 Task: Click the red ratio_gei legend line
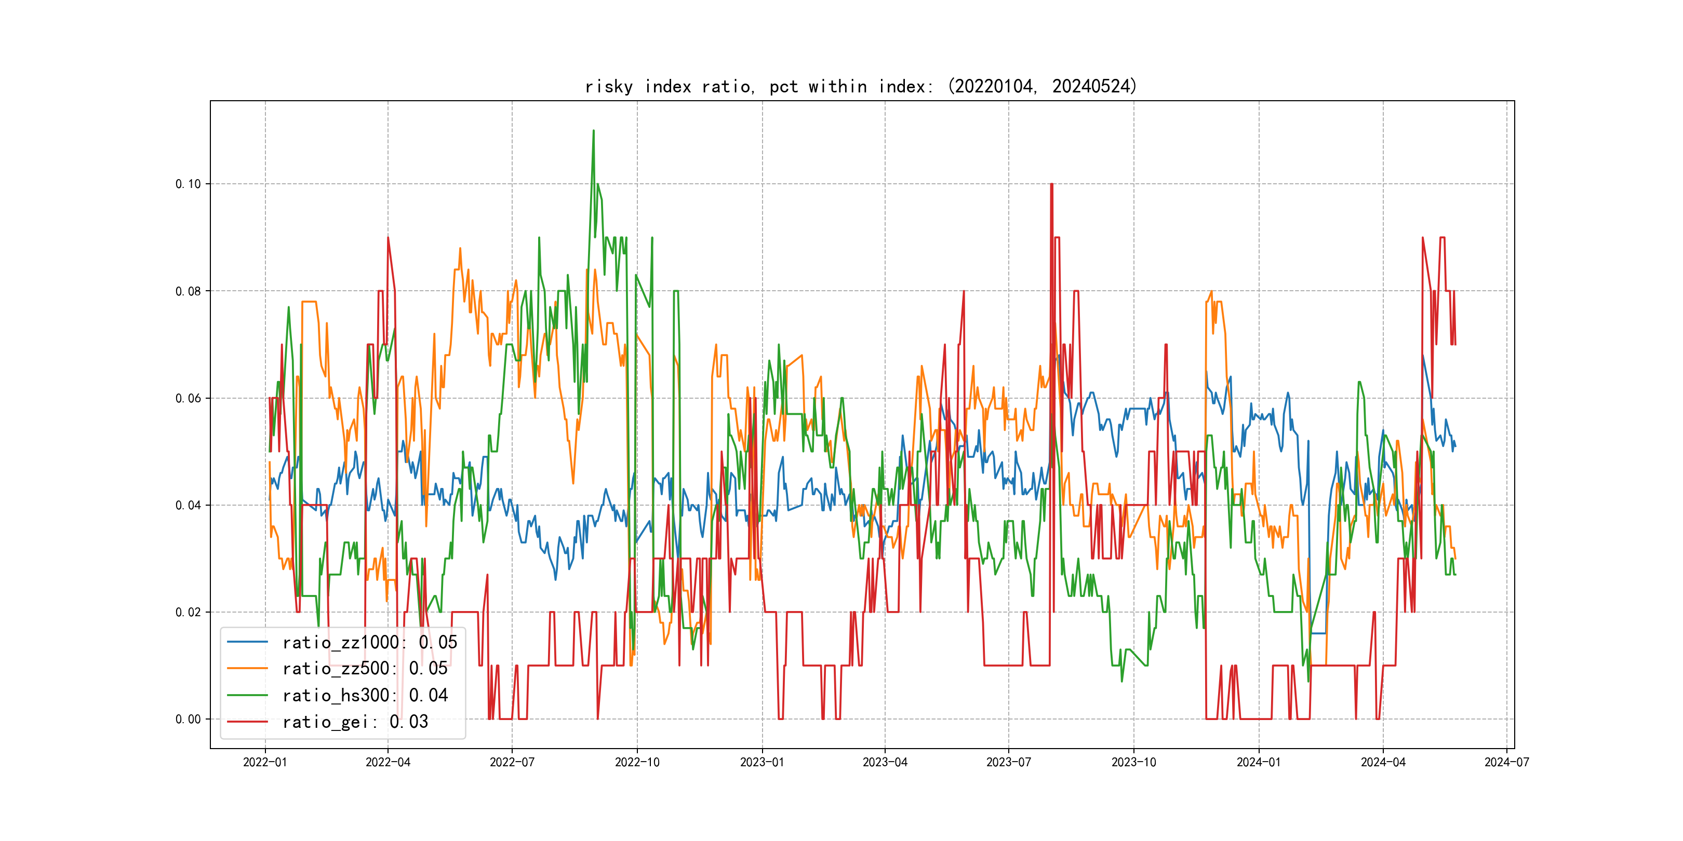click(x=247, y=722)
